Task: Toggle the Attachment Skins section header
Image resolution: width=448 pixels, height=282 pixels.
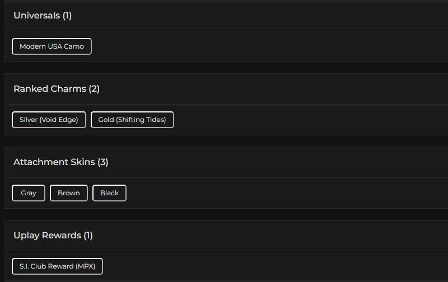Action: point(224,162)
